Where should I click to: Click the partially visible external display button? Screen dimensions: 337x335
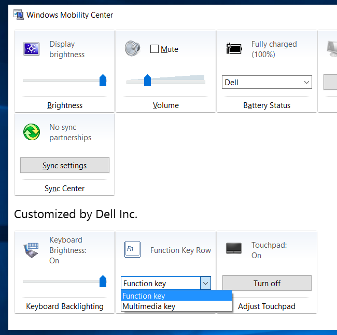click(330, 82)
